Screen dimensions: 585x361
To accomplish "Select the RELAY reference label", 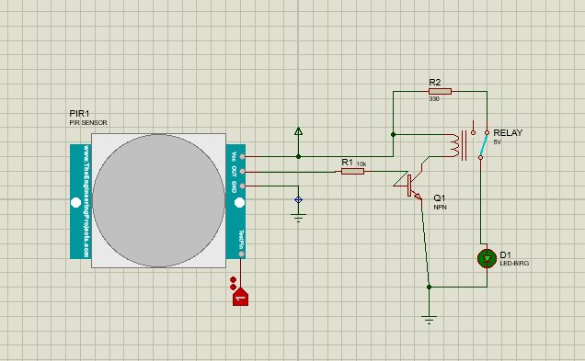I will (x=508, y=132).
